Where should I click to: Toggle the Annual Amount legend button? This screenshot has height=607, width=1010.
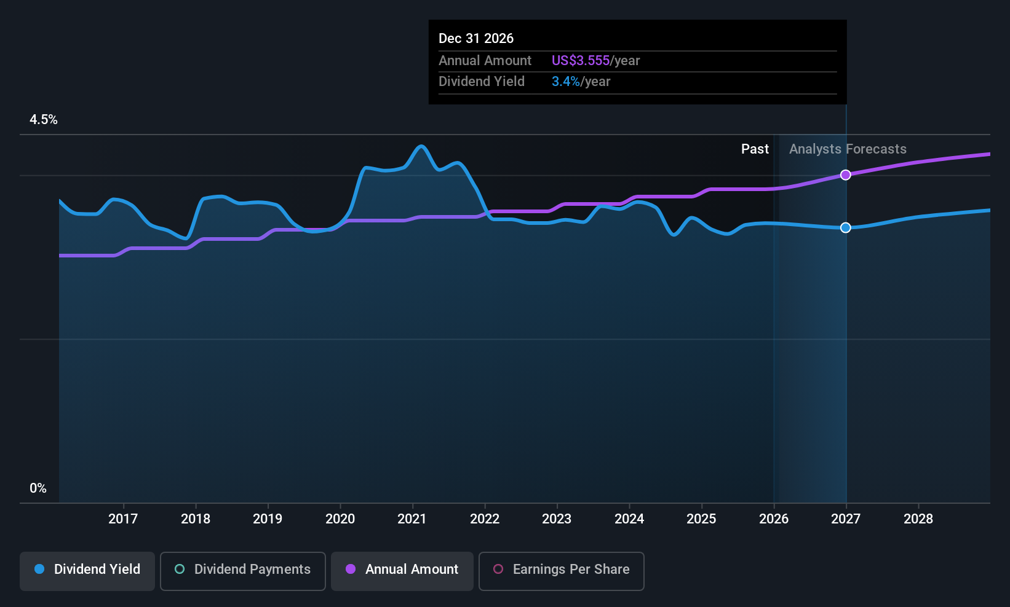tap(402, 571)
